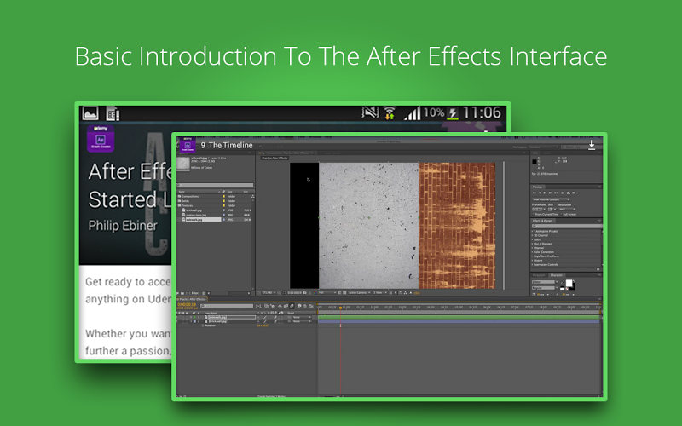This screenshot has height=426, width=682.
Task: Click the Project panel search field
Action: coord(215,185)
